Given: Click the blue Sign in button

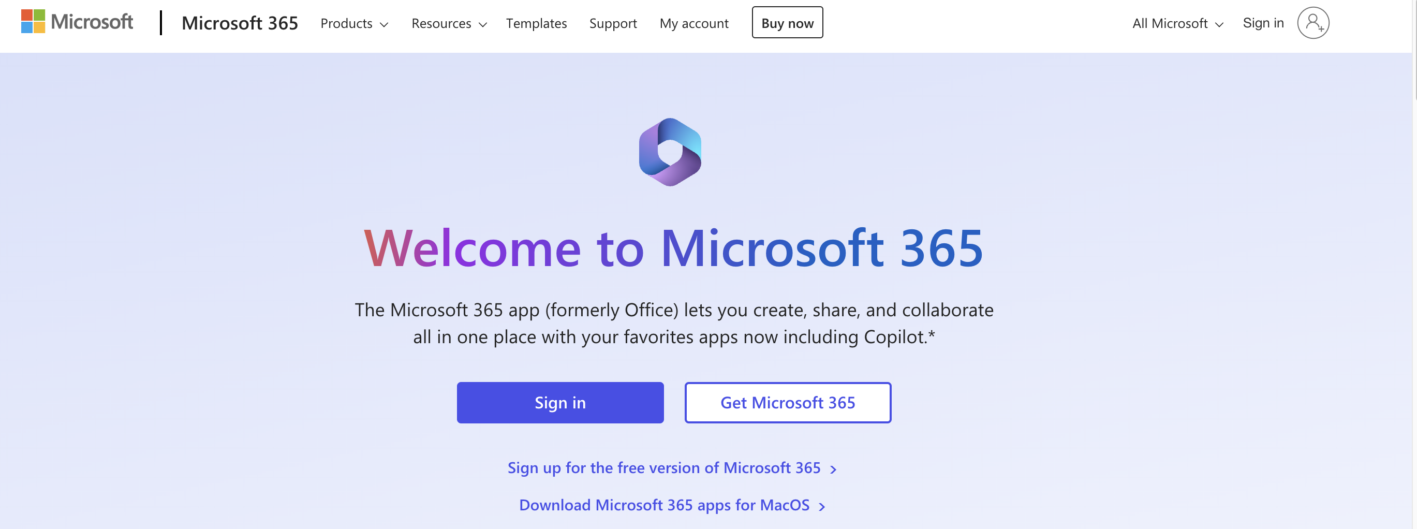Looking at the screenshot, I should [x=559, y=403].
